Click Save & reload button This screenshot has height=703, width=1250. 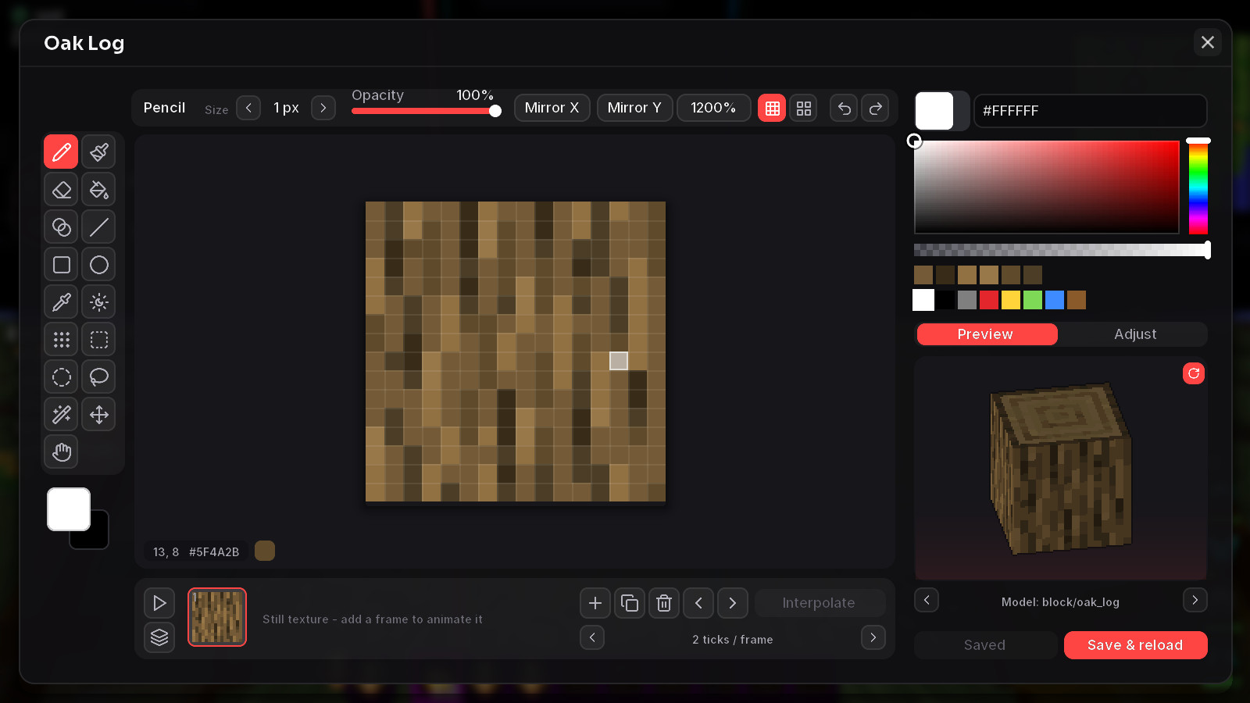1135,645
